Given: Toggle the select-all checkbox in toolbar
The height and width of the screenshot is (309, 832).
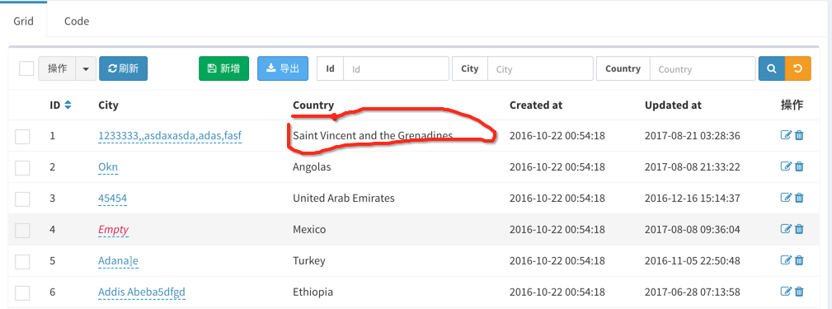Looking at the screenshot, I should click(x=26, y=68).
